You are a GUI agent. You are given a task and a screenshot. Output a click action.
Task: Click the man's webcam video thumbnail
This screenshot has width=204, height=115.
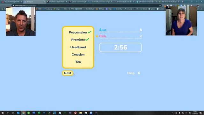click(x=20, y=21)
